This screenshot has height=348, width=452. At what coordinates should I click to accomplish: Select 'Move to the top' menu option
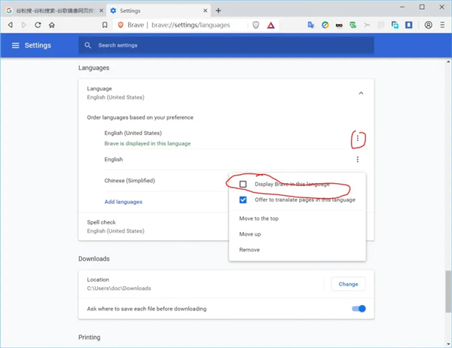click(x=259, y=218)
